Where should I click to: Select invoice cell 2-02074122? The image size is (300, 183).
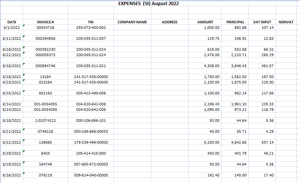click(x=45, y=120)
